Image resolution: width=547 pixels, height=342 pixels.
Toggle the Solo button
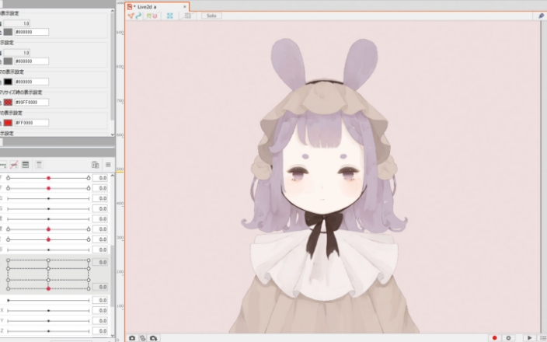(x=211, y=16)
